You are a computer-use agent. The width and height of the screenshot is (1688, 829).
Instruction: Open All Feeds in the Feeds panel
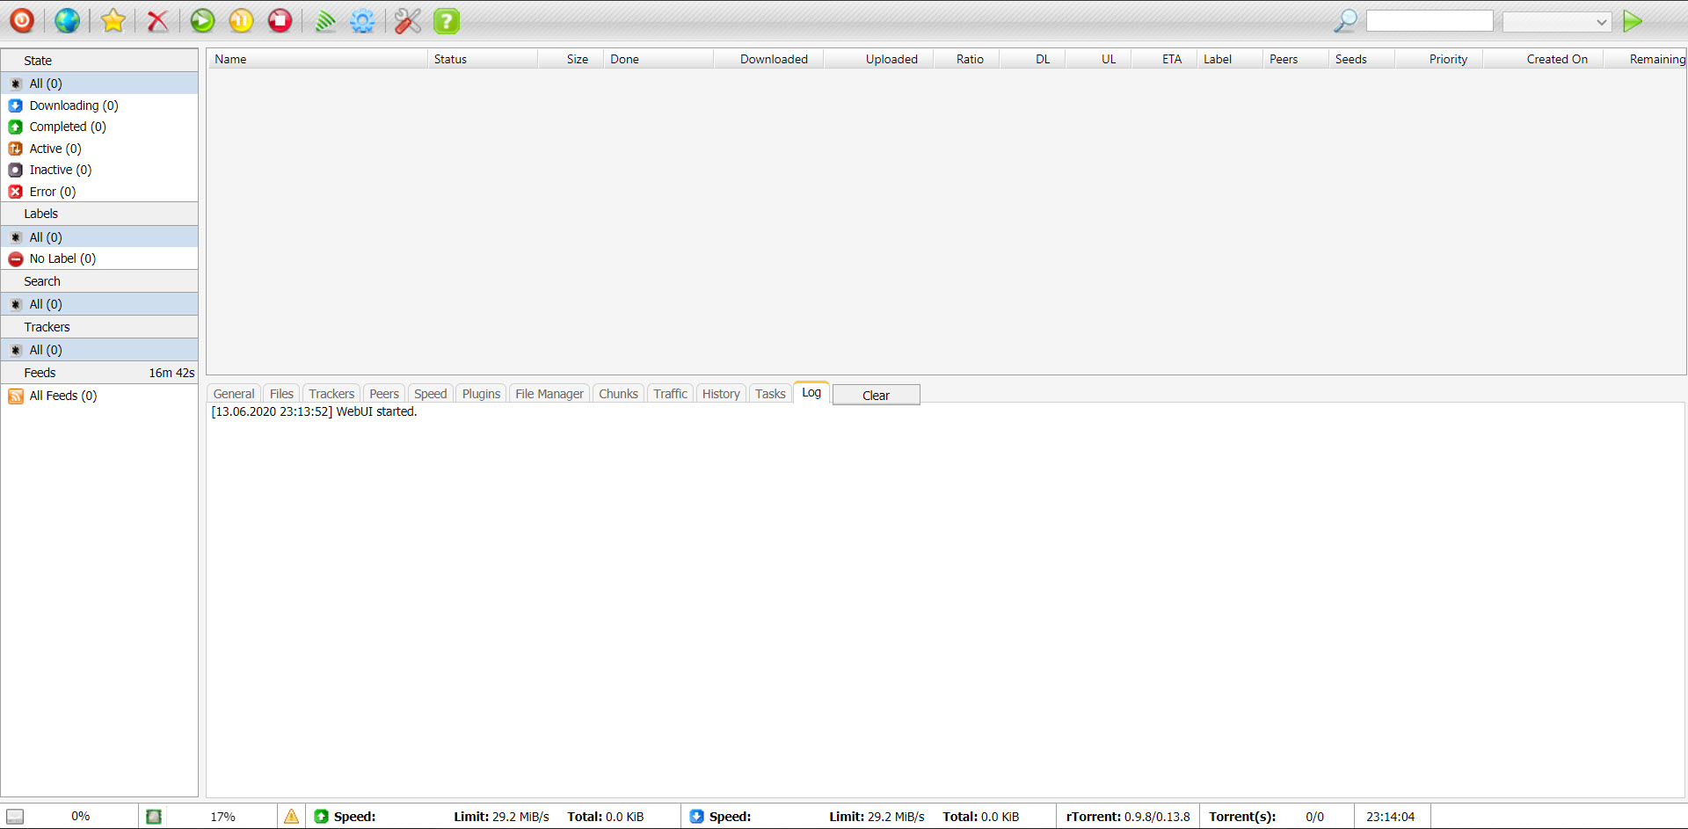(62, 396)
